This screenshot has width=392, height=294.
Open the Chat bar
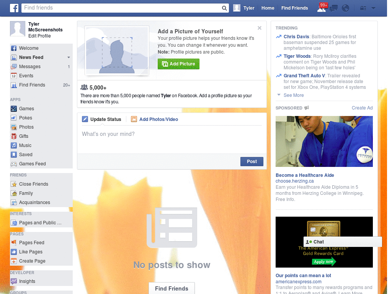pyautogui.click(x=343, y=242)
